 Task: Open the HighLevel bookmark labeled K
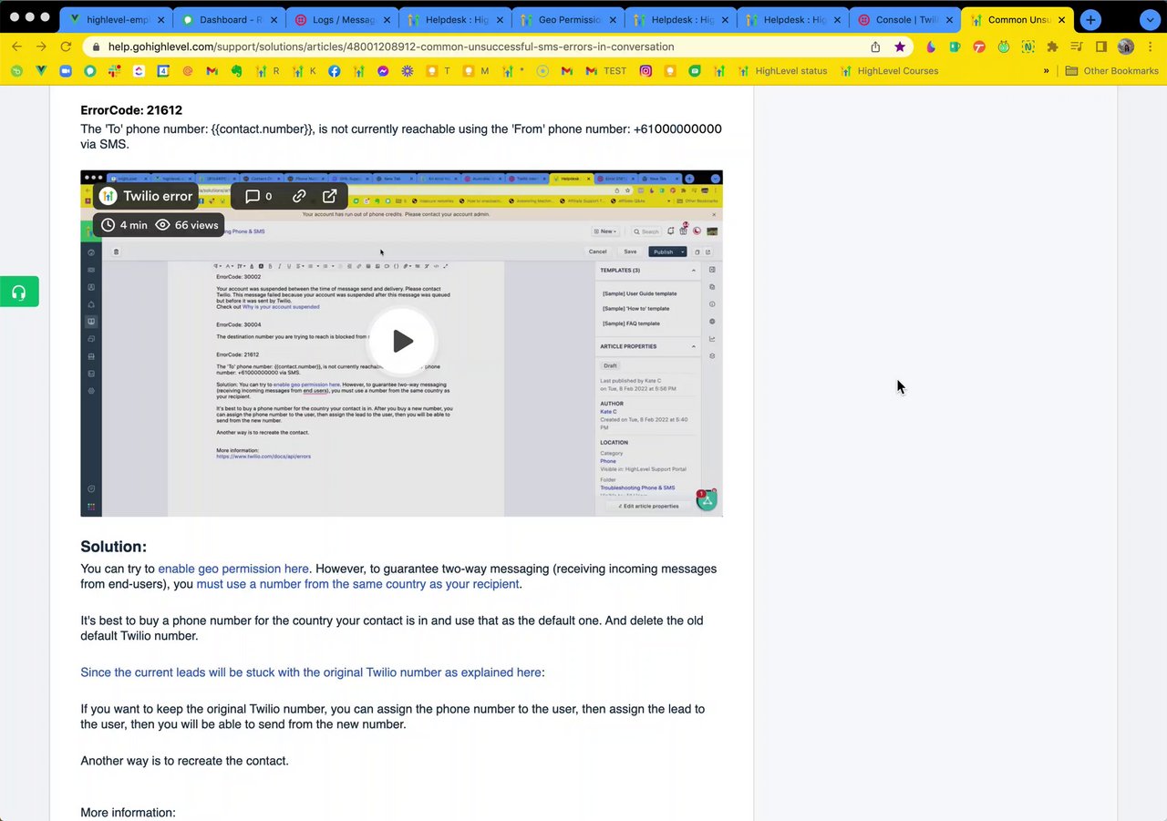pyautogui.click(x=304, y=71)
